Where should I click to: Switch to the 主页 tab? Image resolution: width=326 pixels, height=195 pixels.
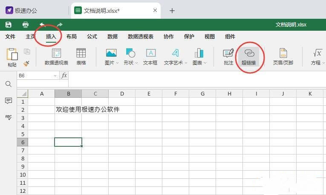31,37
